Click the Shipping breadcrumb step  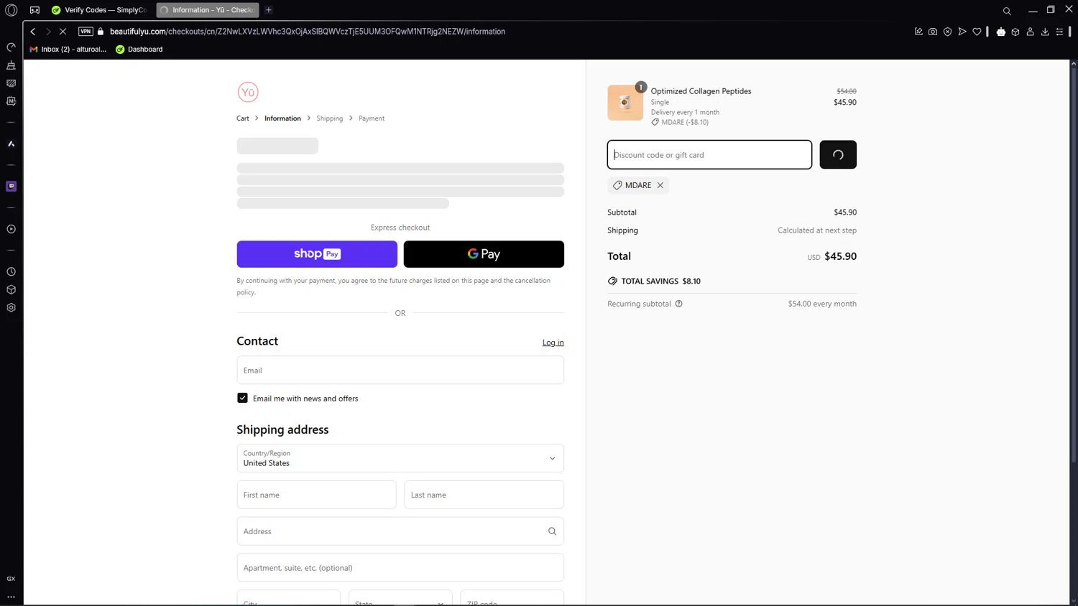pyautogui.click(x=330, y=118)
